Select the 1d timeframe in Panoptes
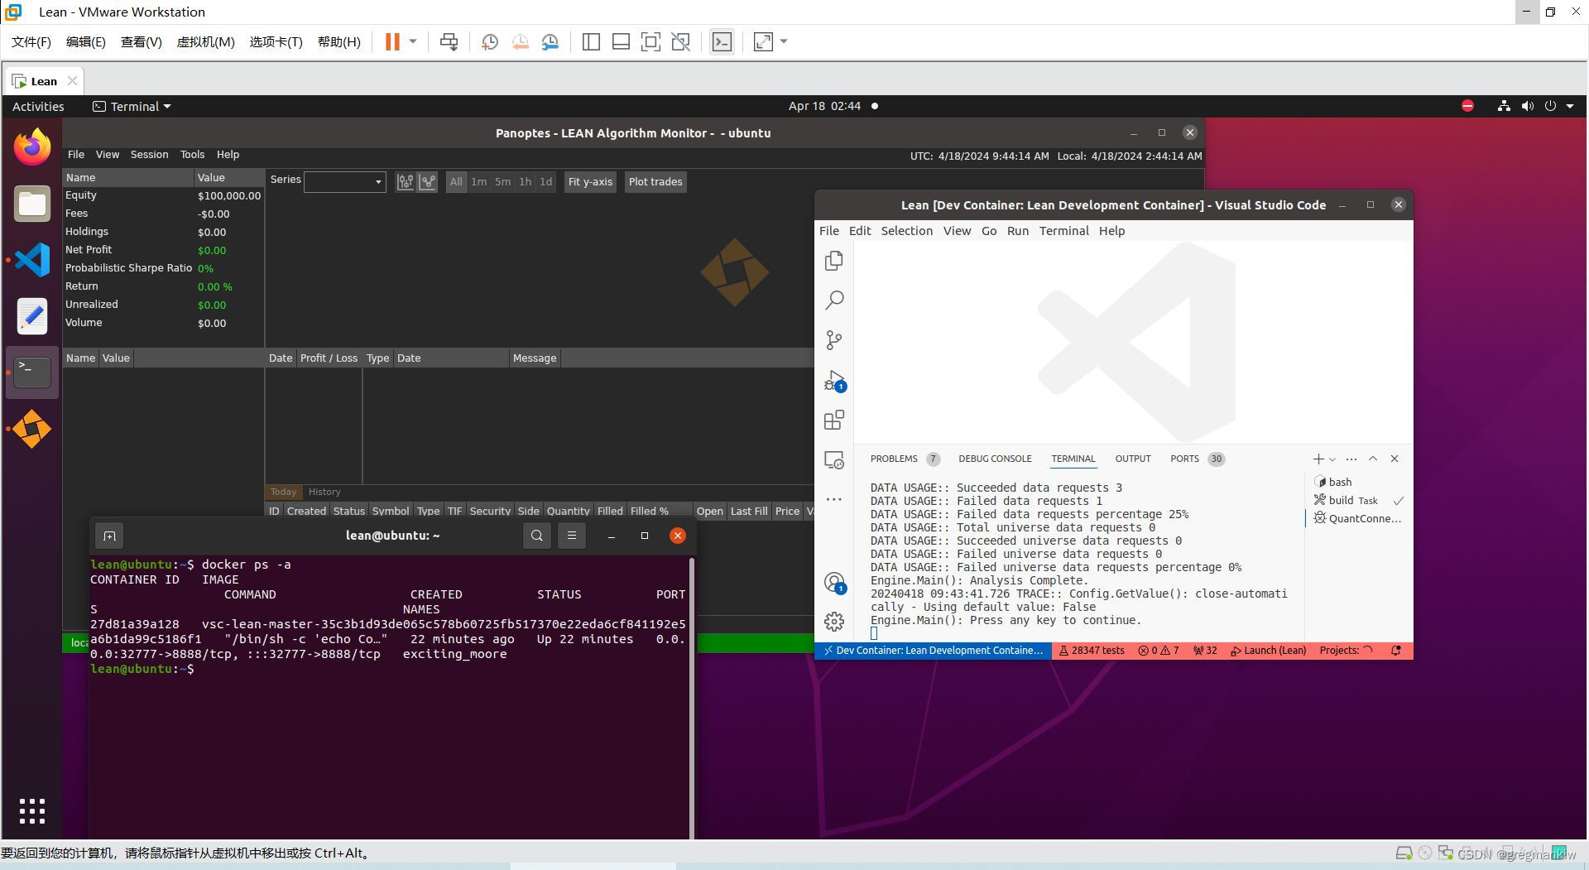Image resolution: width=1589 pixels, height=870 pixels. pyautogui.click(x=545, y=182)
